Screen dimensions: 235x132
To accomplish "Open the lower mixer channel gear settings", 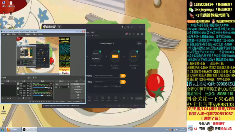I will (51, 95).
